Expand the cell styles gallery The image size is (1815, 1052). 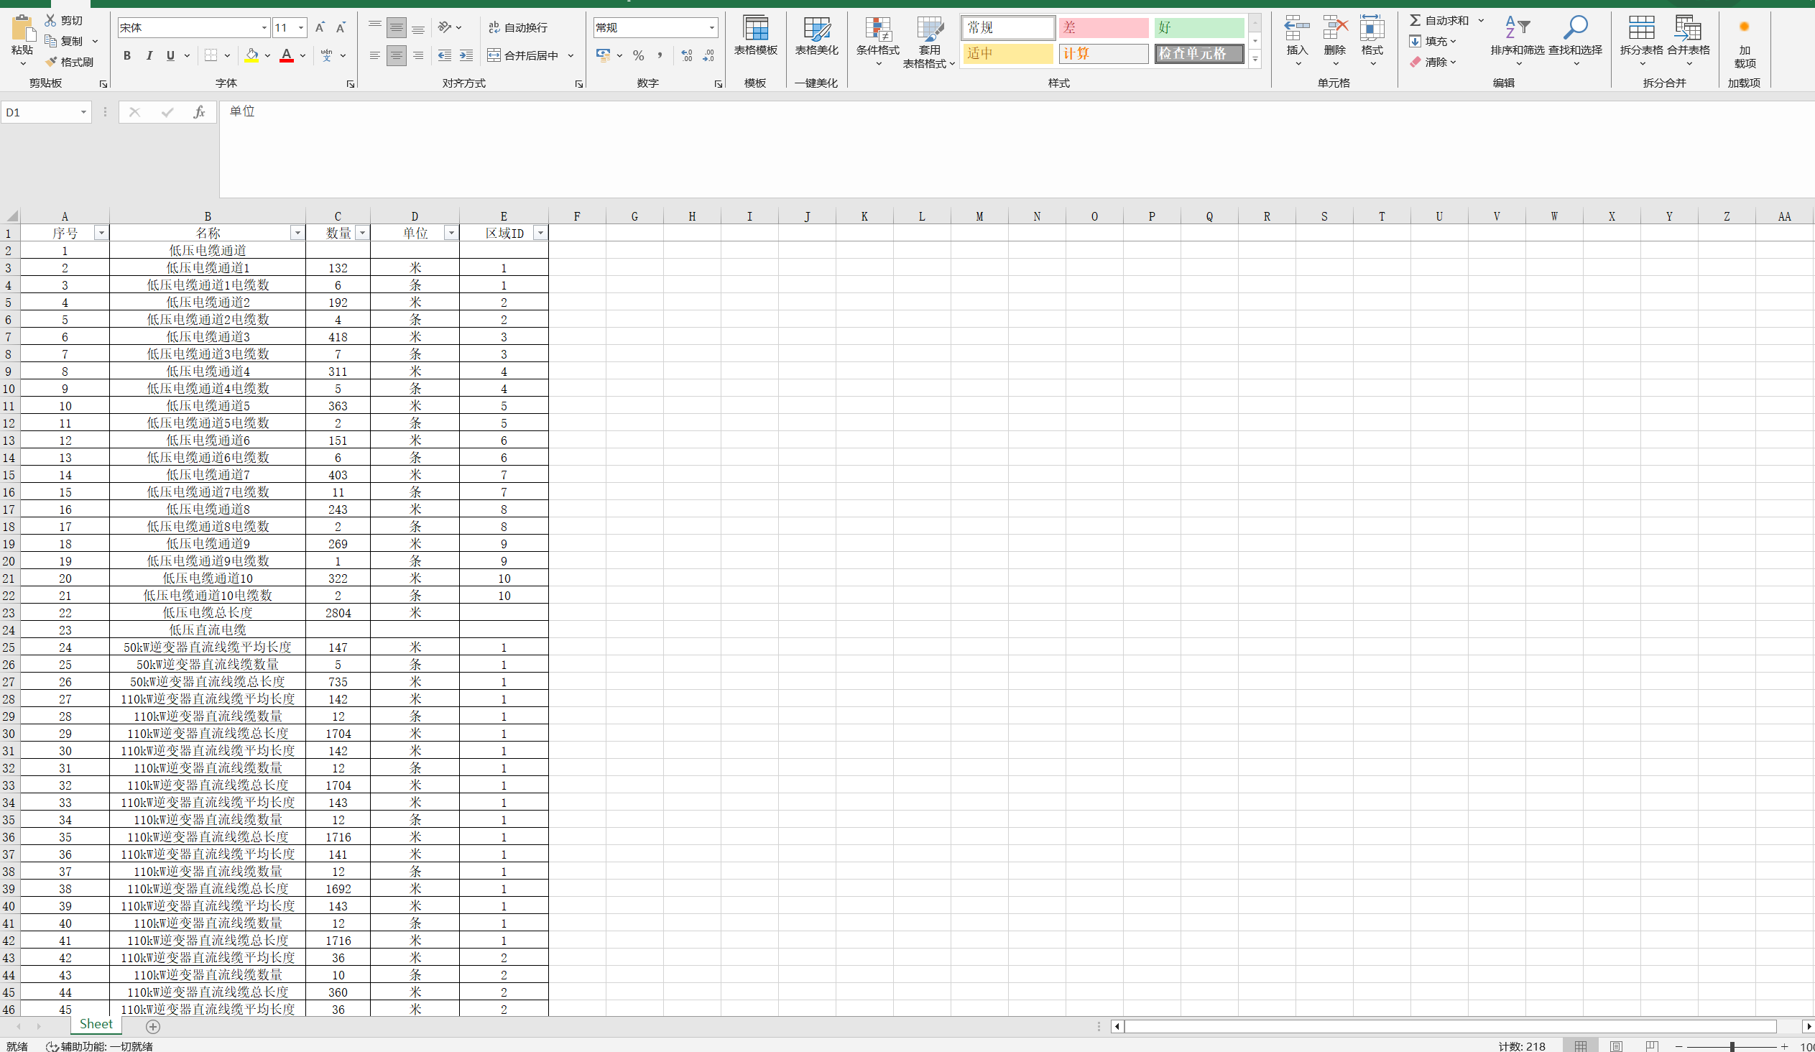pyautogui.click(x=1255, y=59)
